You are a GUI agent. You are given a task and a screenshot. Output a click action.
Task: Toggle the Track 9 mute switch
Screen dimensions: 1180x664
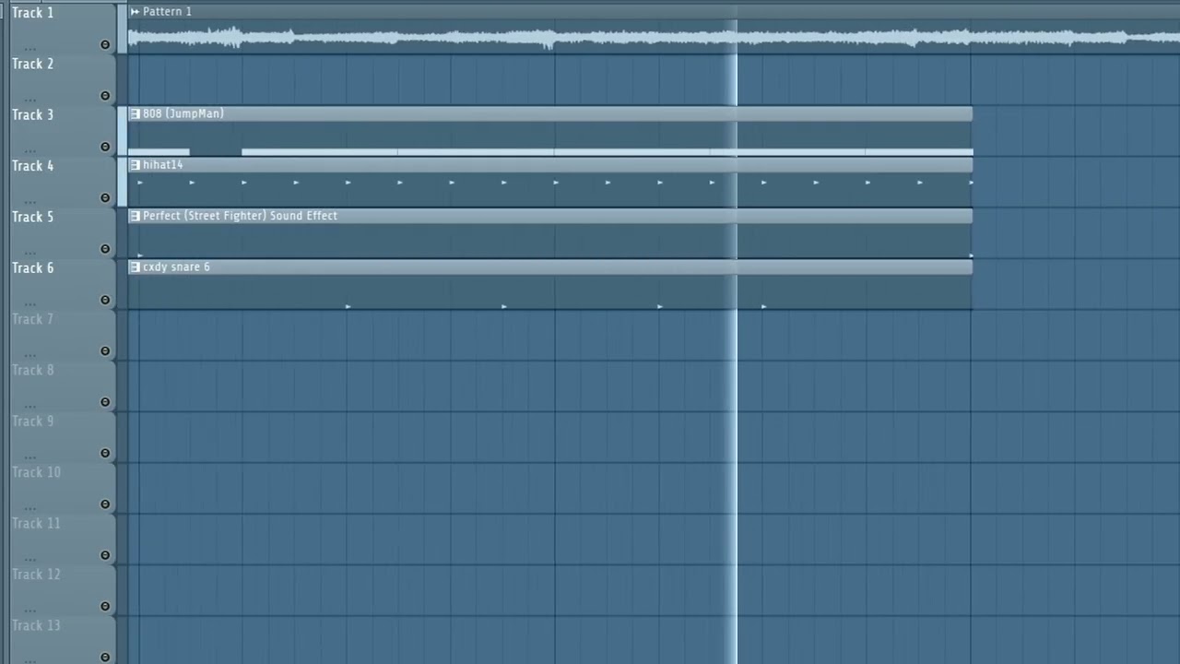(105, 453)
